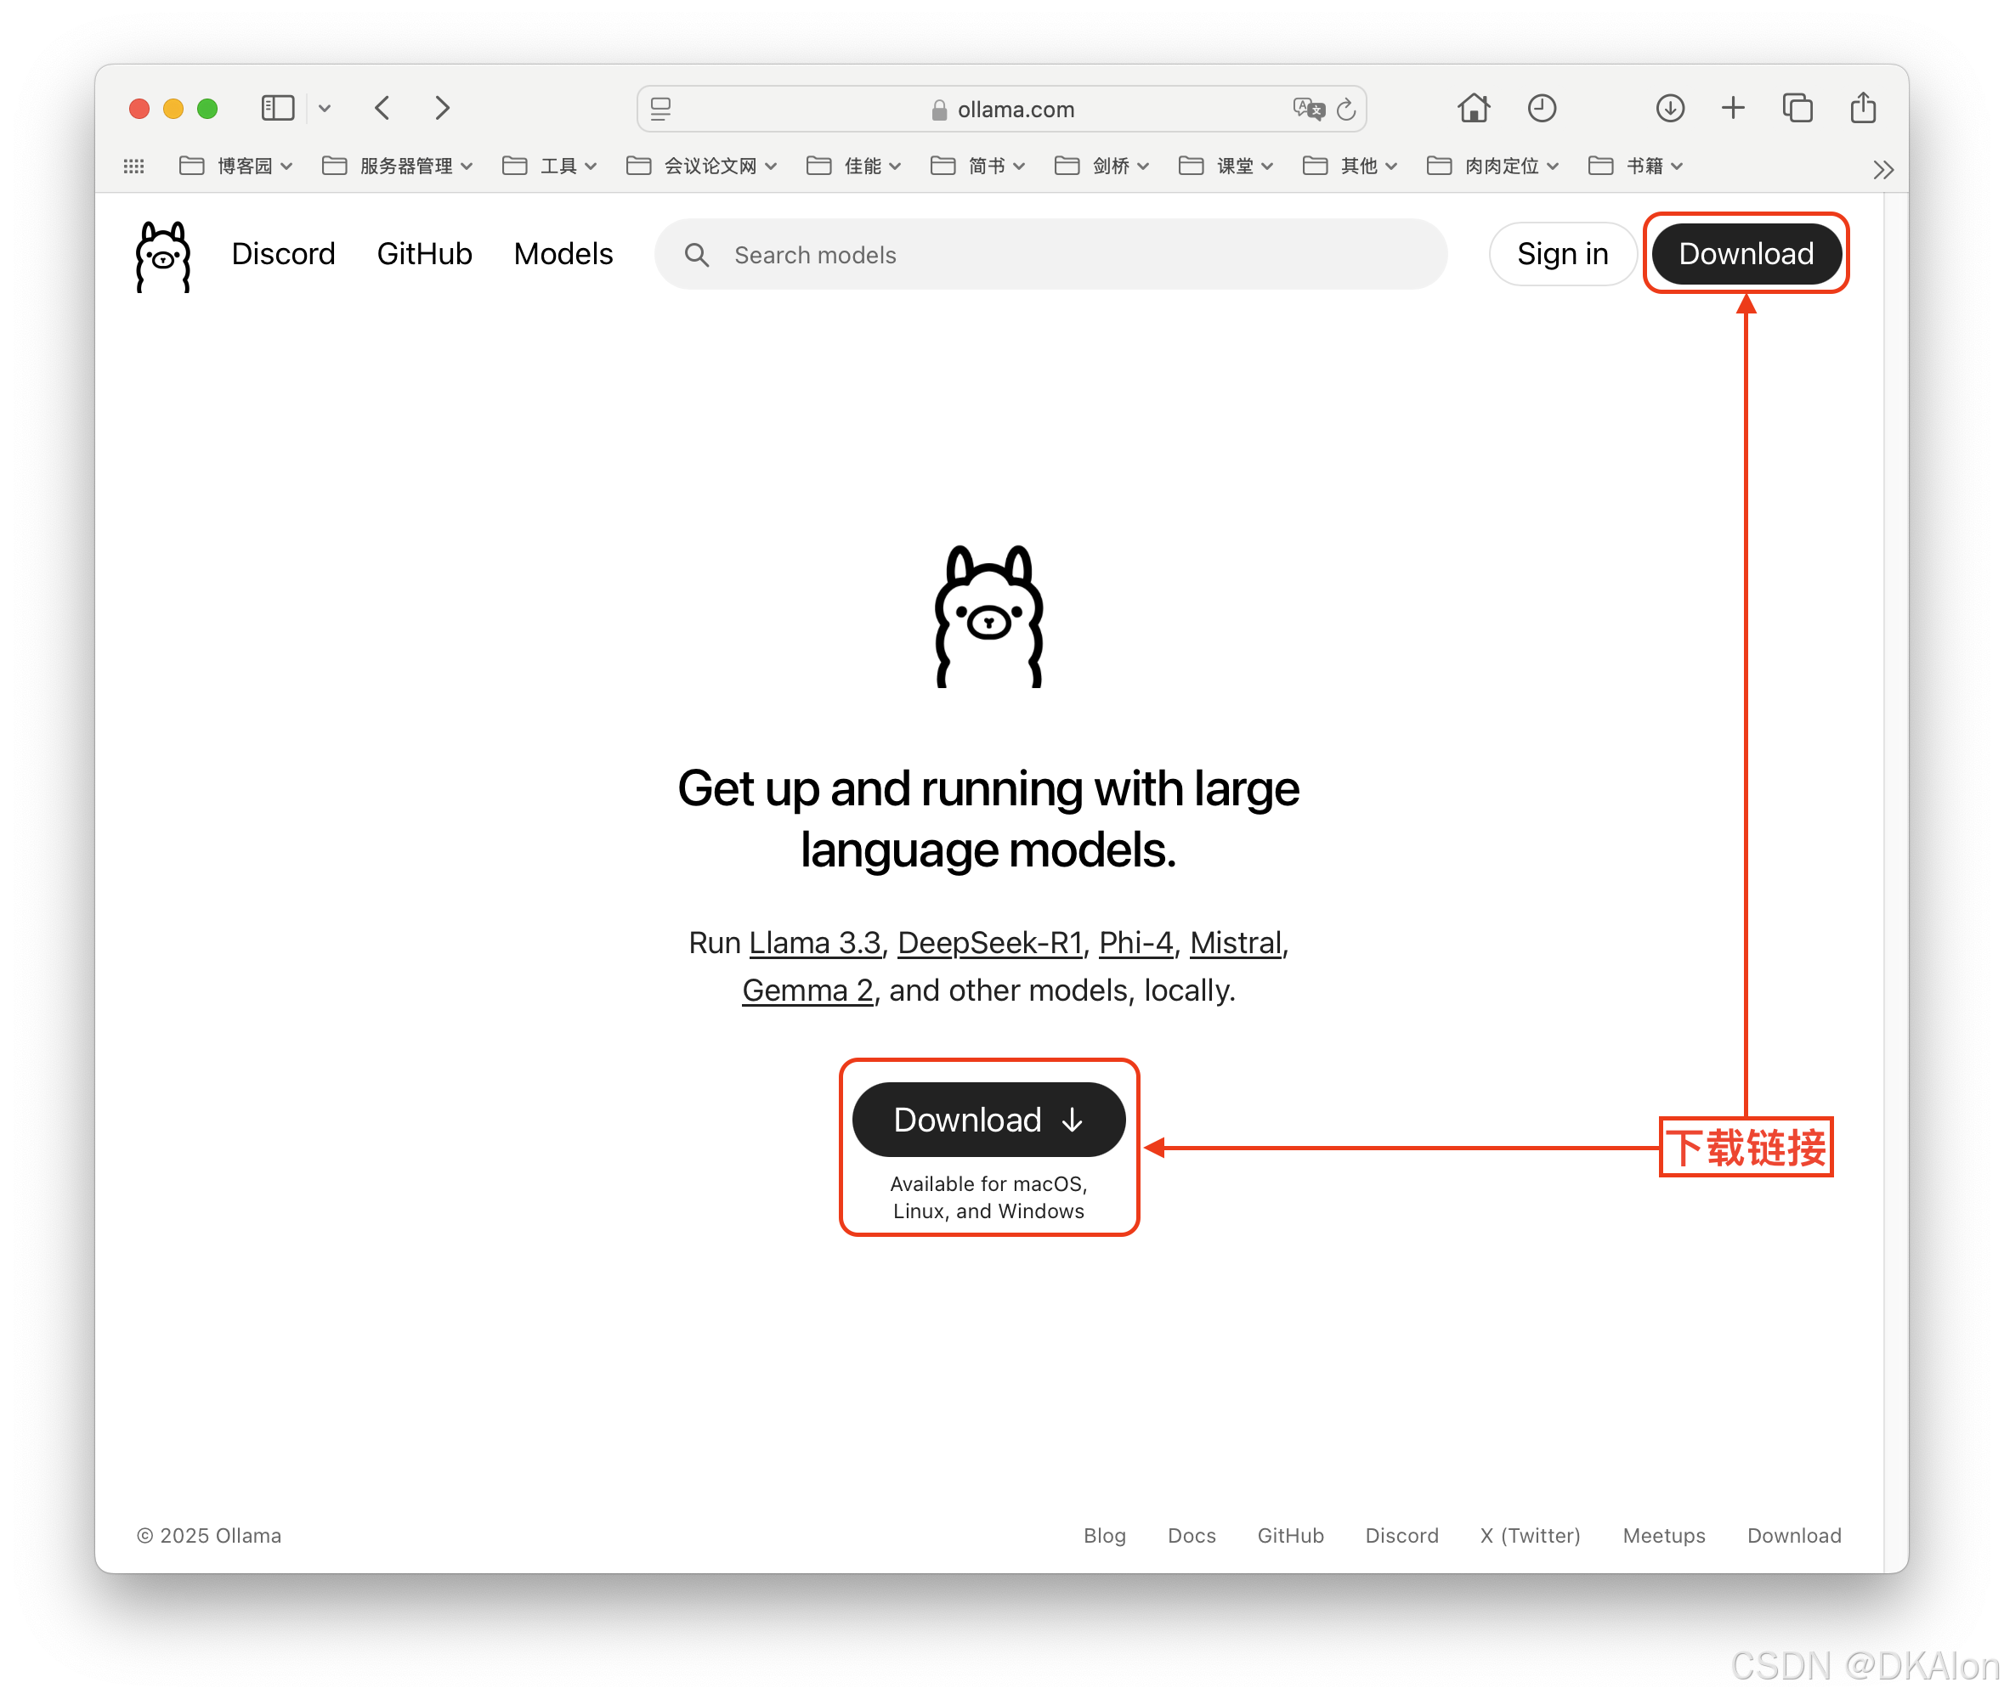
Task: Click the back navigation arrow
Action: (382, 108)
